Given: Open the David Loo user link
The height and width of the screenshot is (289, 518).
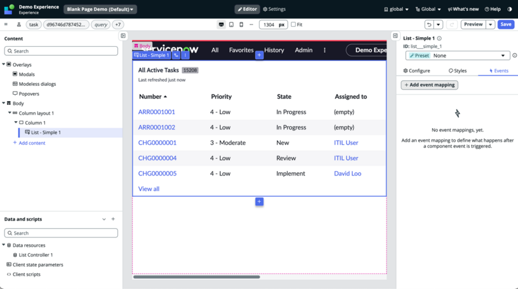Looking at the screenshot, I should click(347, 174).
